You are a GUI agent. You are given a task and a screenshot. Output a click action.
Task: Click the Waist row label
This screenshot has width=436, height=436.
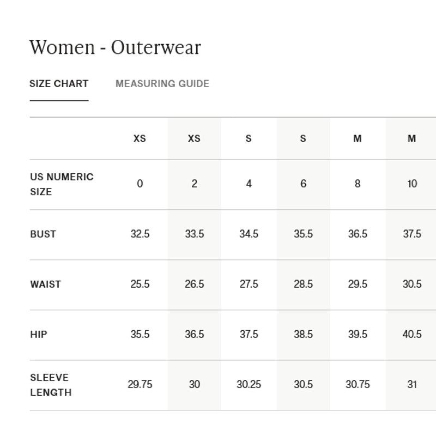45,284
